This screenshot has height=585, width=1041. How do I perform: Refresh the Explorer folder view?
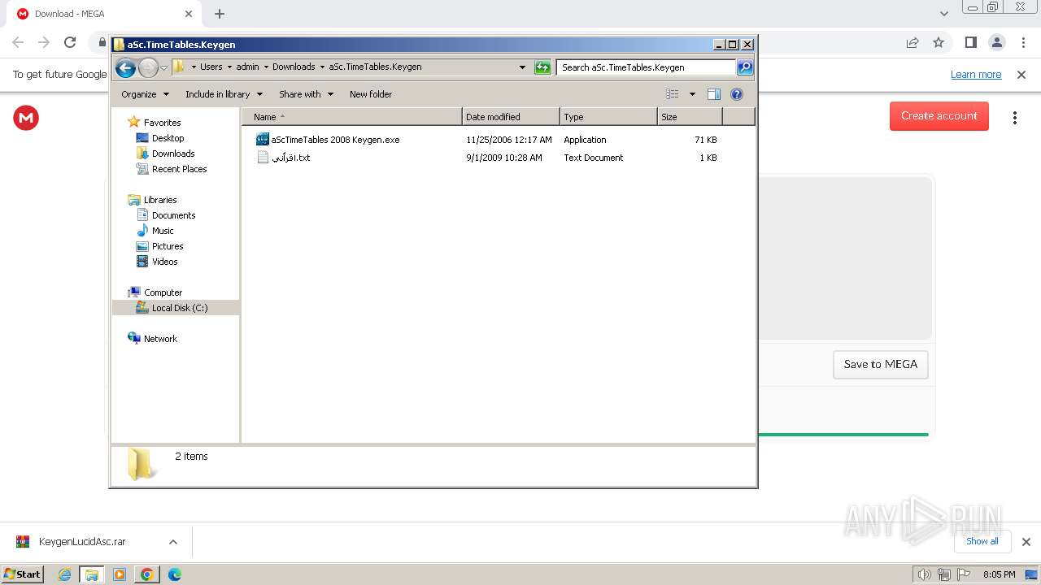(x=542, y=67)
